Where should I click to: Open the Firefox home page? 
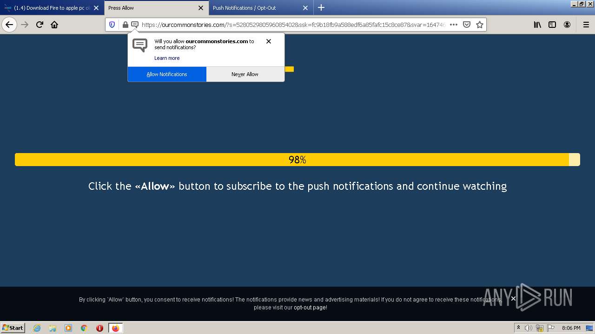(x=54, y=25)
